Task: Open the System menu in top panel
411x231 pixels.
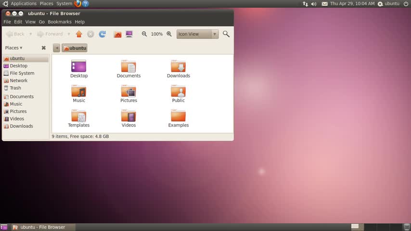Action: click(x=64, y=4)
